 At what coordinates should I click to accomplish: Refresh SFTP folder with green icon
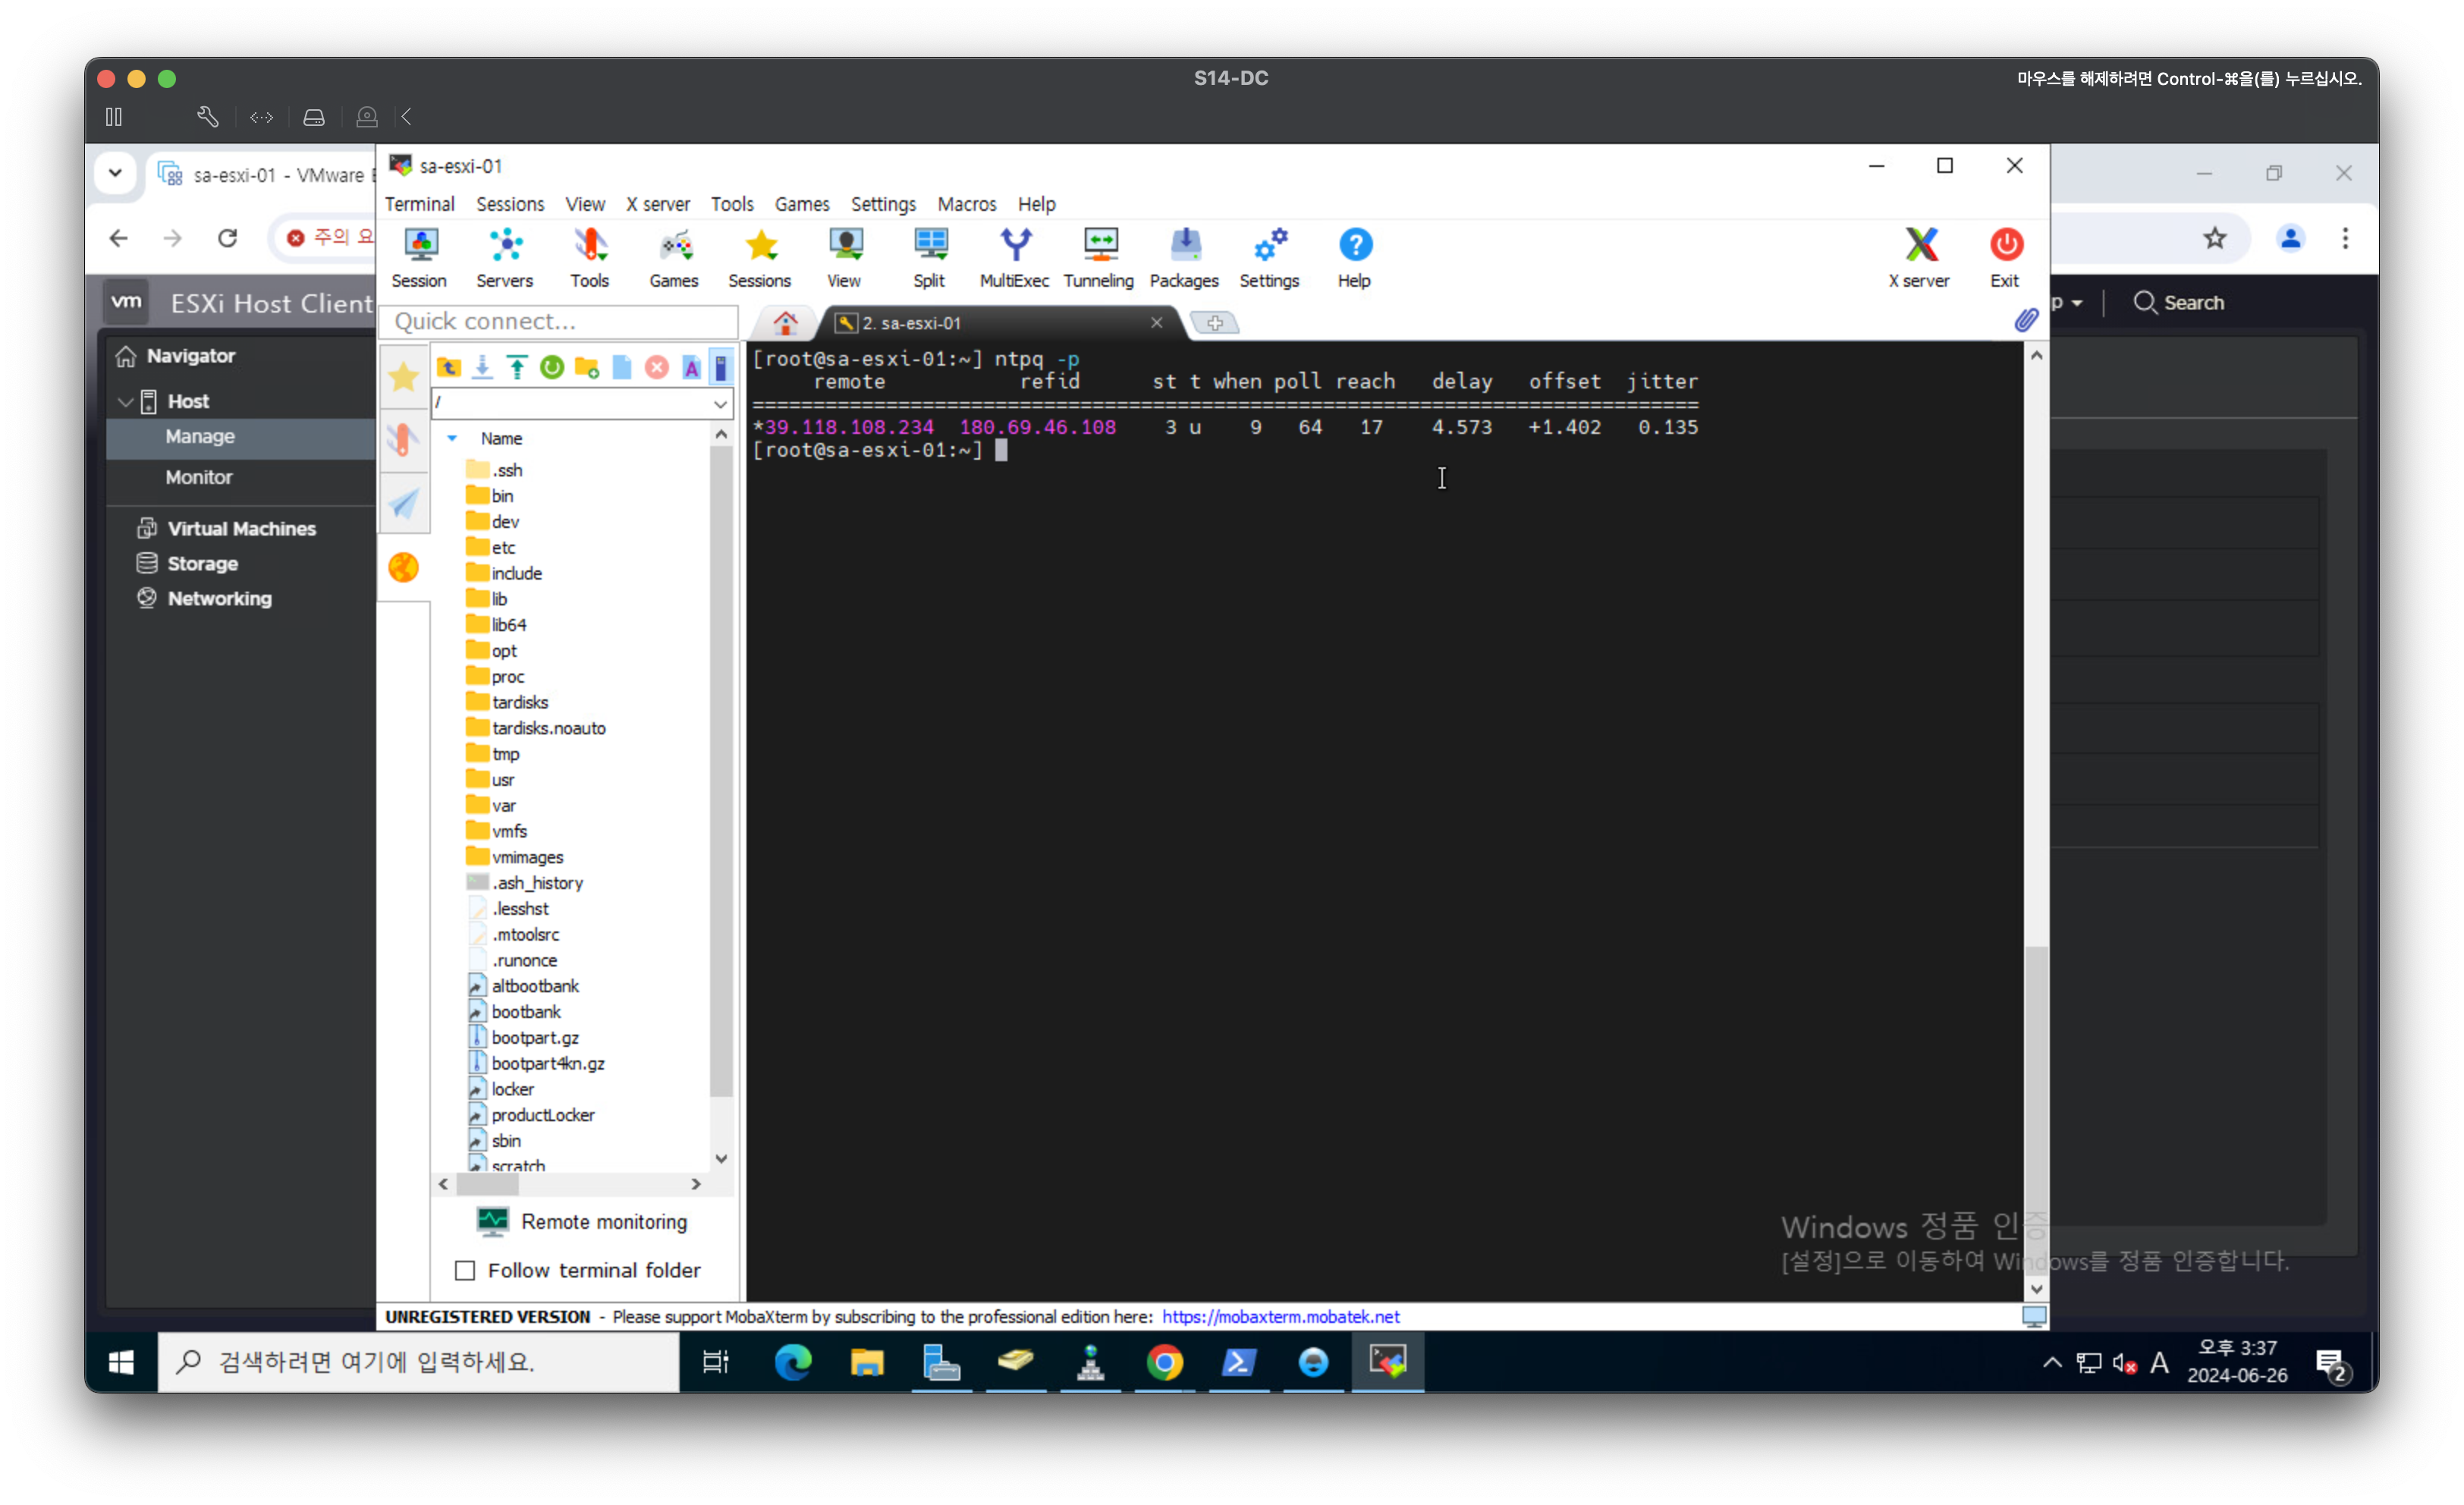click(x=552, y=367)
